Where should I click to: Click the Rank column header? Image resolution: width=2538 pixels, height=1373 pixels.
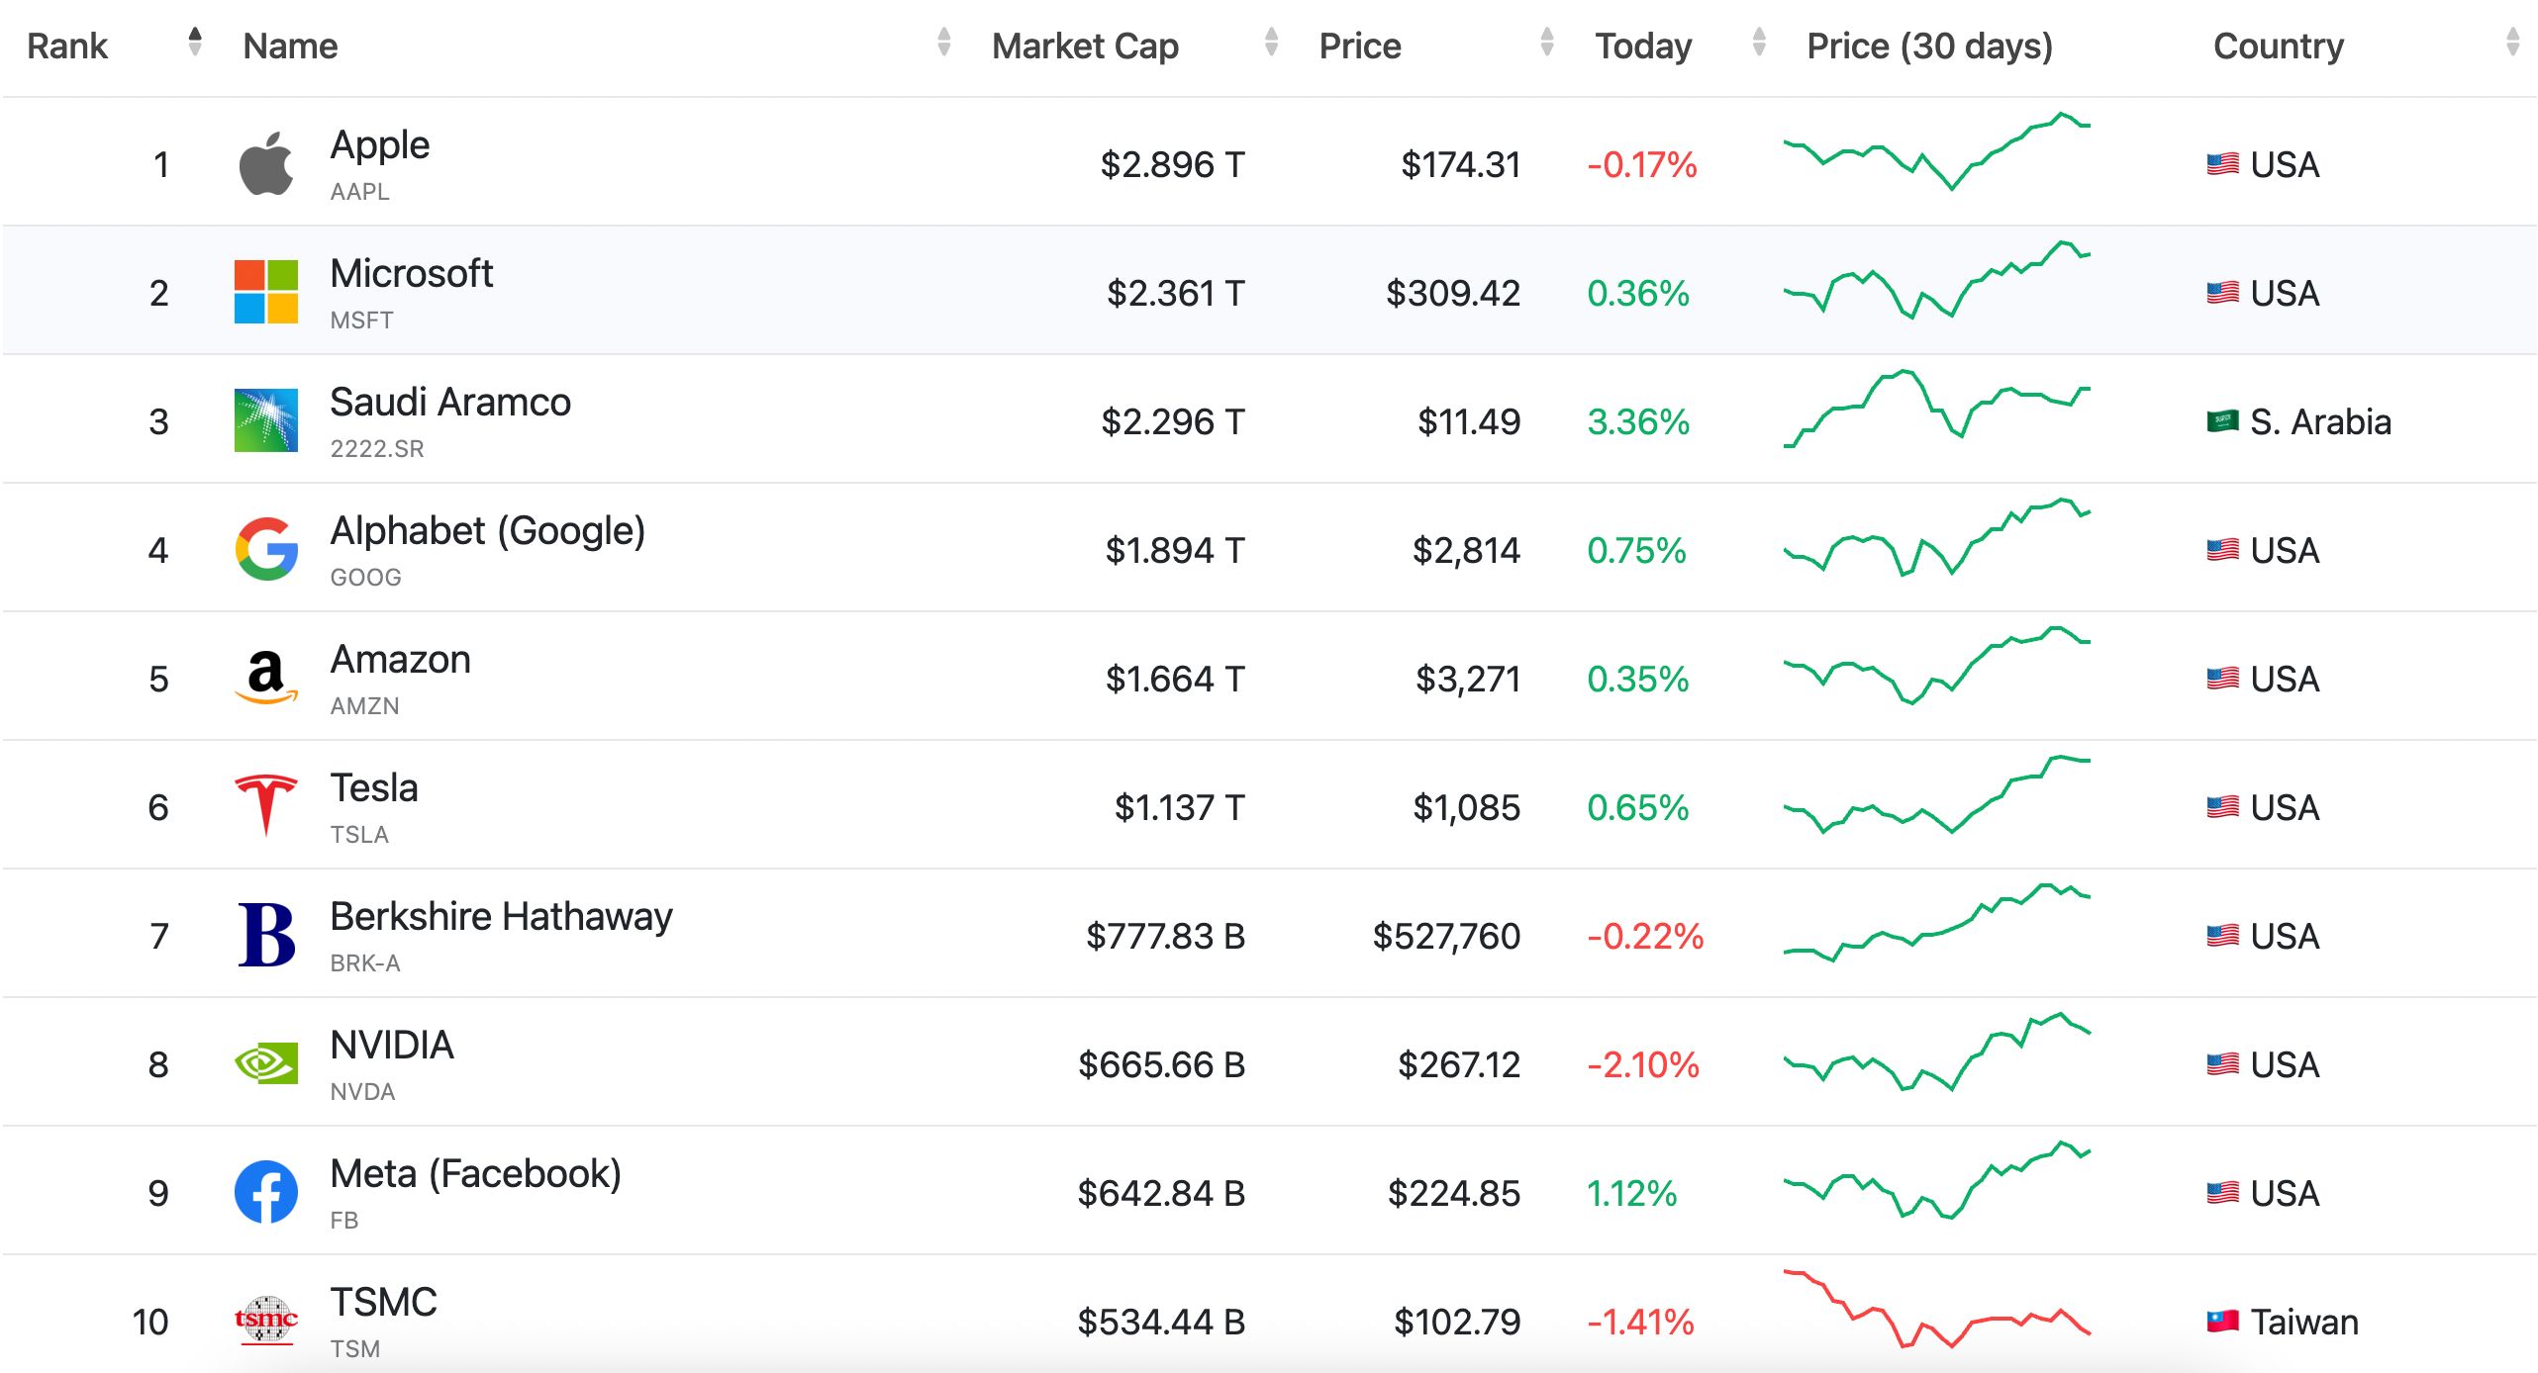click(x=66, y=46)
